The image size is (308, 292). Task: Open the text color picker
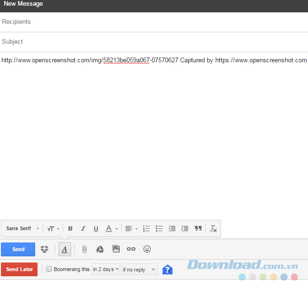[x=111, y=229]
